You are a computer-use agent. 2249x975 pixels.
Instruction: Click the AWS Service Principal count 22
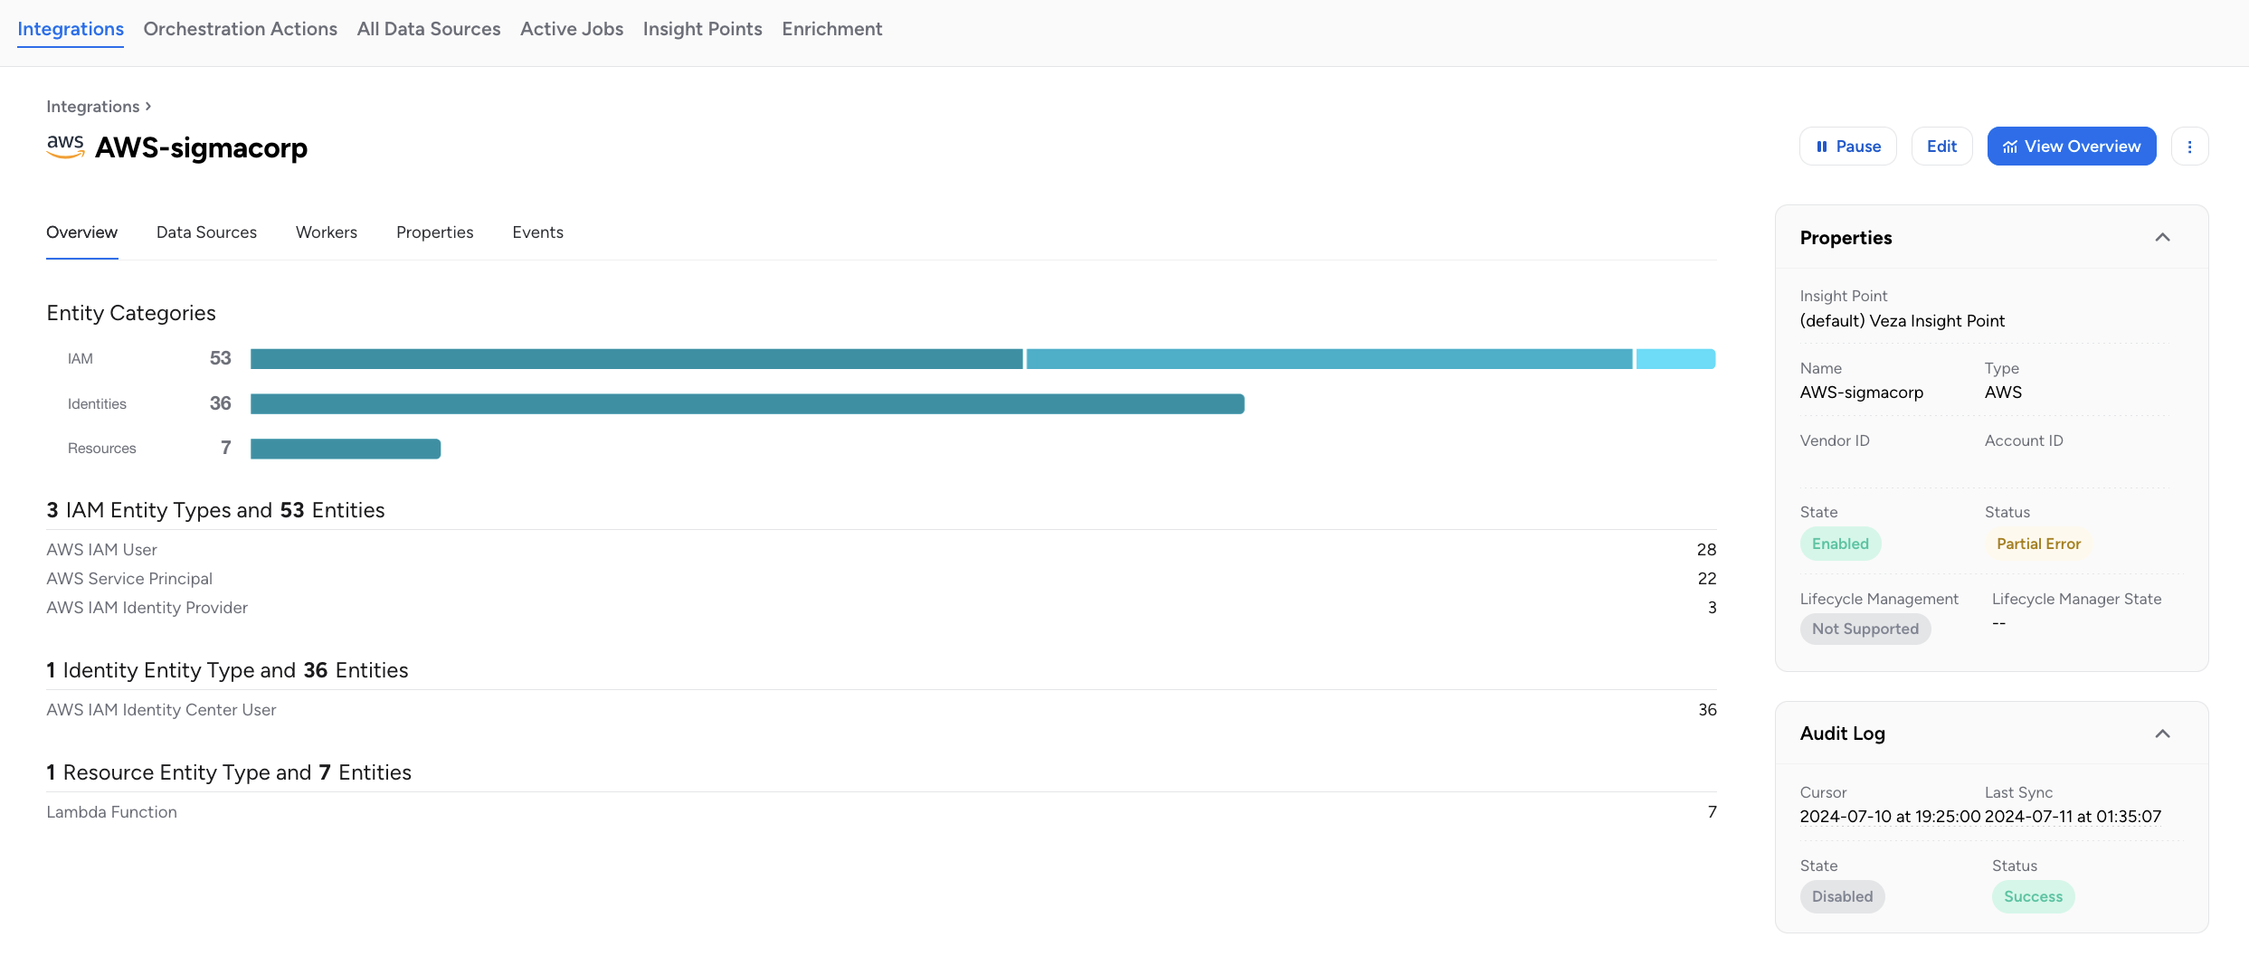pos(1707,579)
